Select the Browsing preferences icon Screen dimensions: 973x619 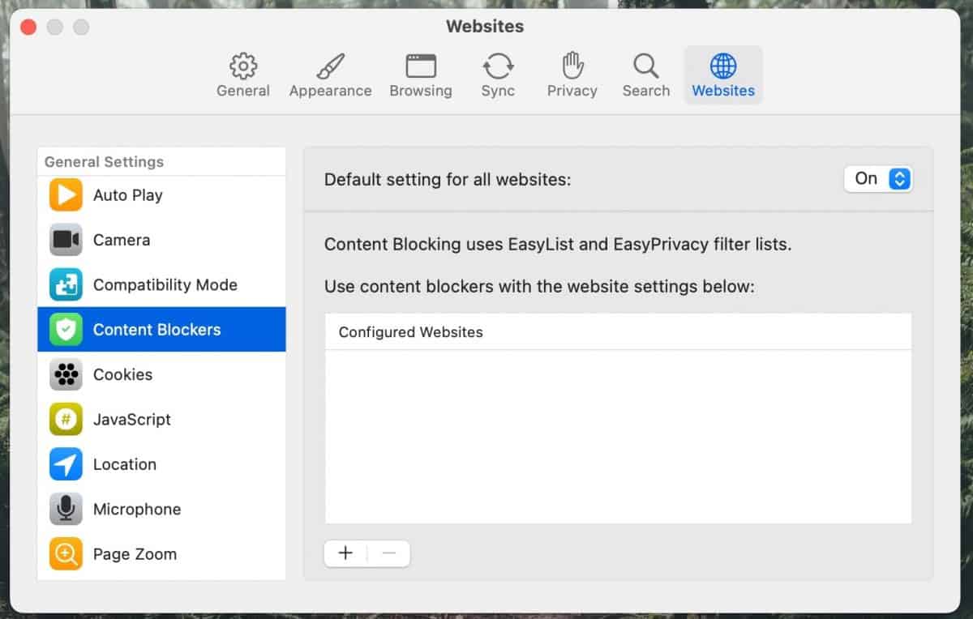click(x=420, y=73)
